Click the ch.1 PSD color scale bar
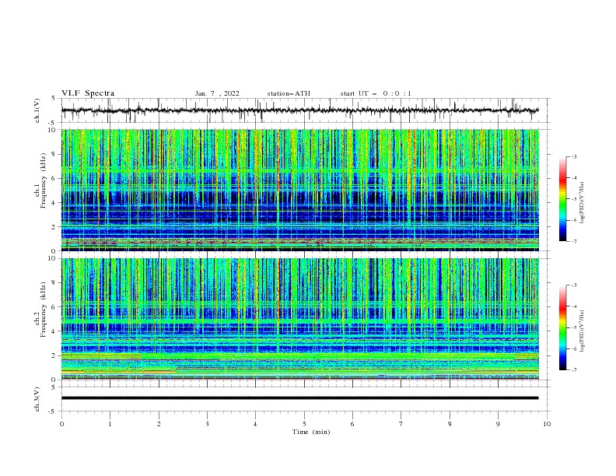The height and width of the screenshot is (476, 616). 562,199
